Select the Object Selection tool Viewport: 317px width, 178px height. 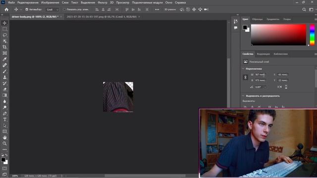[4, 41]
